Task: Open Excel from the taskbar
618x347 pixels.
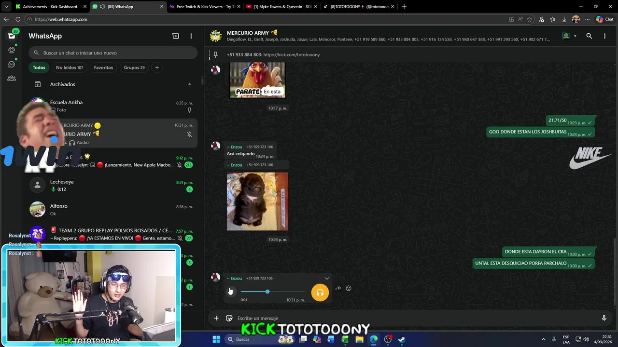Action: [345, 339]
